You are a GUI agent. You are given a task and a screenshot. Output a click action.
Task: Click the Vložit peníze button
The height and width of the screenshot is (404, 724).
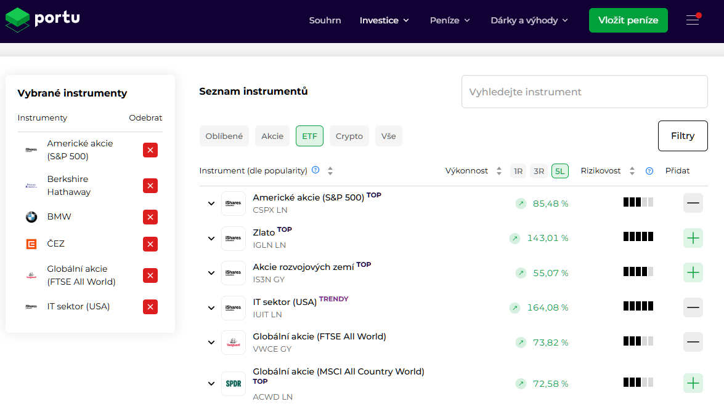pyautogui.click(x=628, y=20)
